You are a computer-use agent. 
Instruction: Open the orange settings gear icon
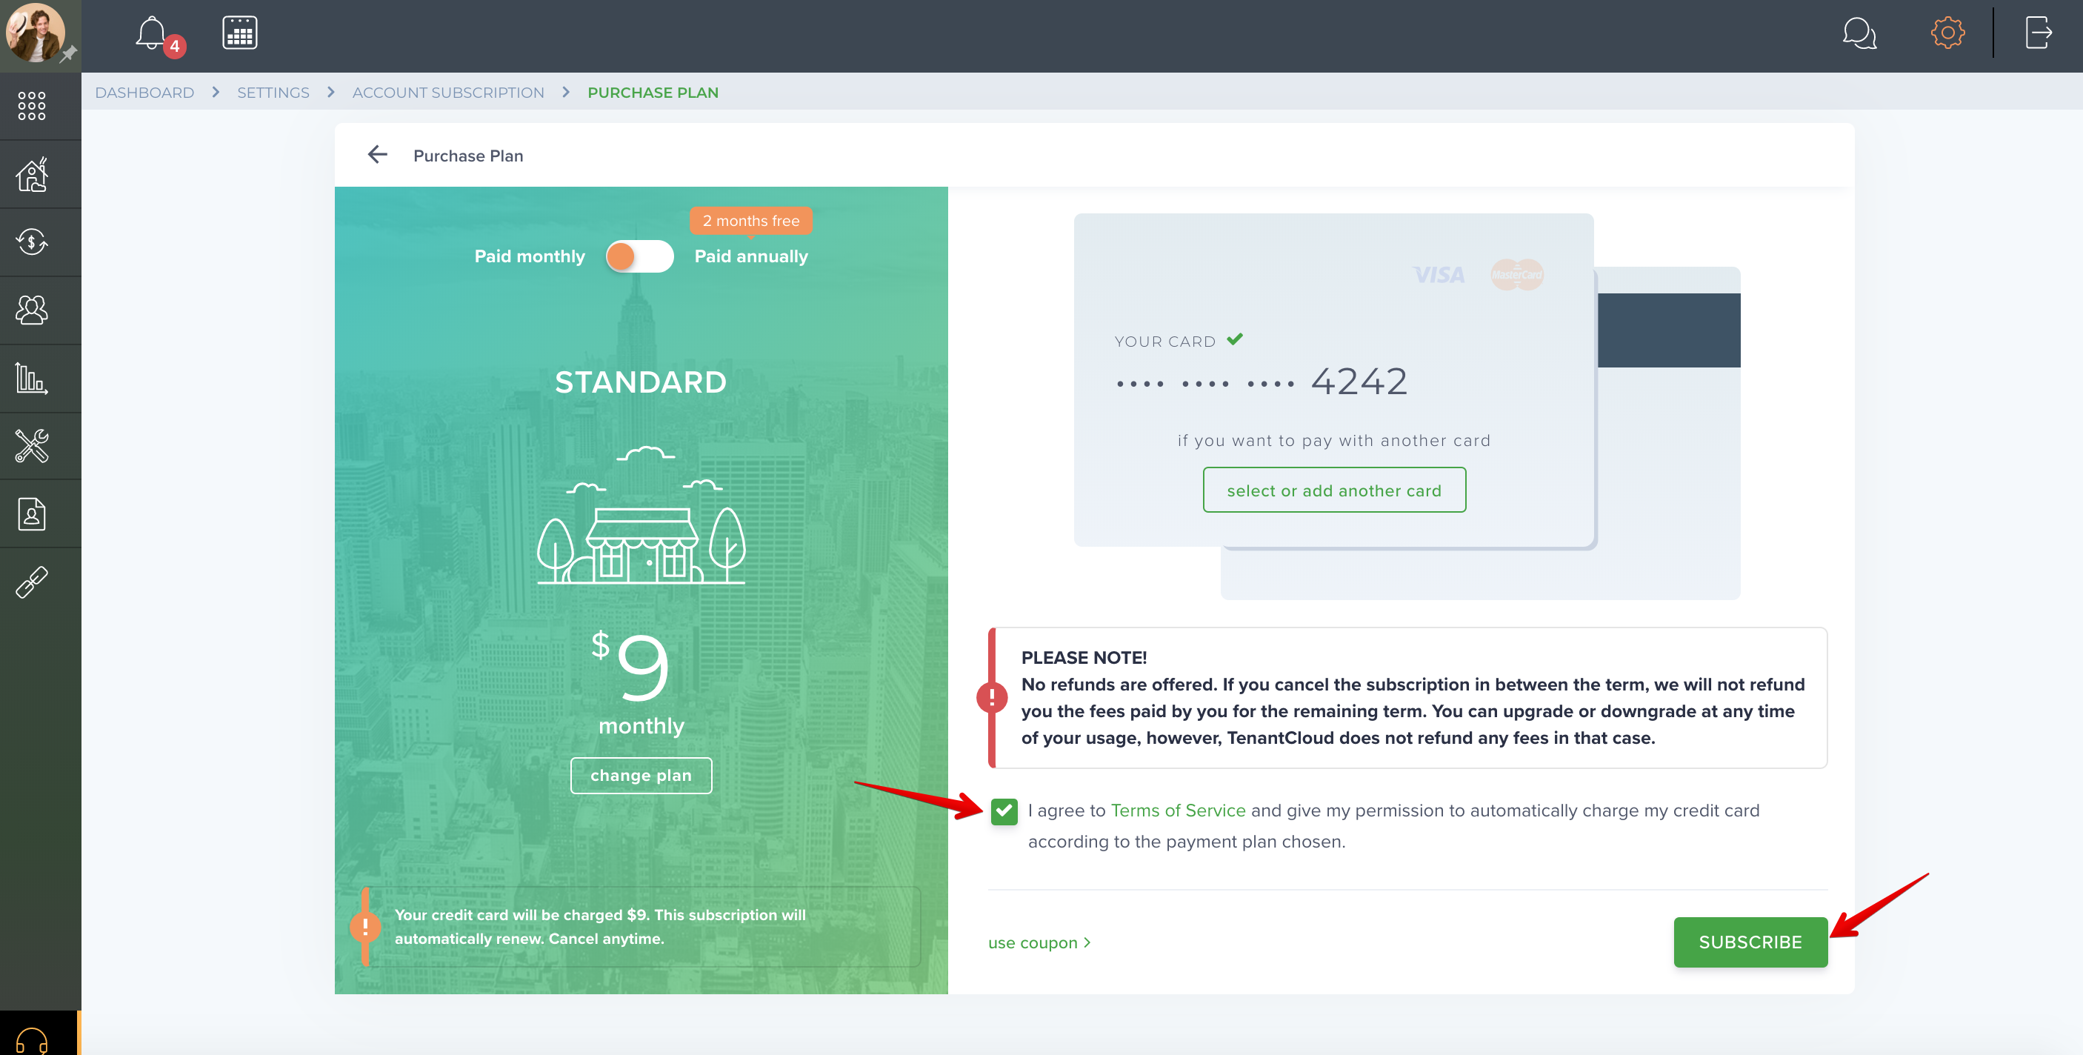click(1947, 33)
